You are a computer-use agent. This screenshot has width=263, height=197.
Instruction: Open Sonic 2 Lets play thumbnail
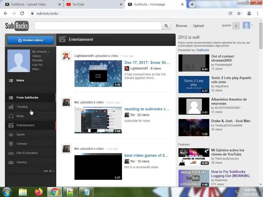pos(194,84)
